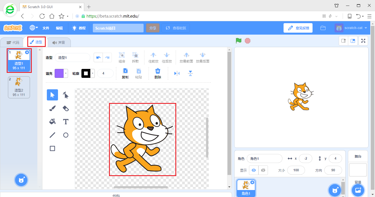This screenshot has width=375, height=197.
Task: Click the 方向 direction field
Action: (333, 170)
